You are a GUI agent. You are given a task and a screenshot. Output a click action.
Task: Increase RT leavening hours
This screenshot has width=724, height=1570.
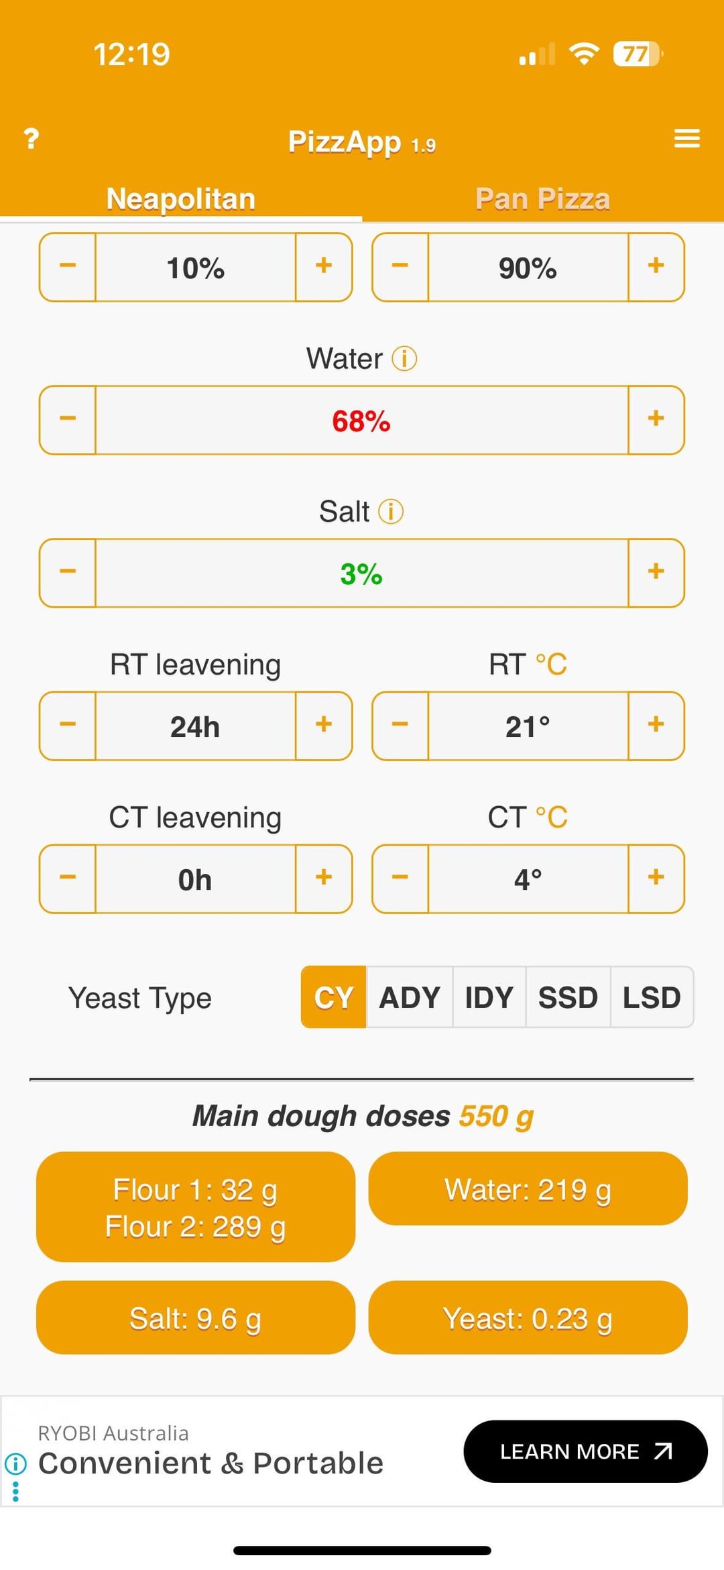coord(324,725)
